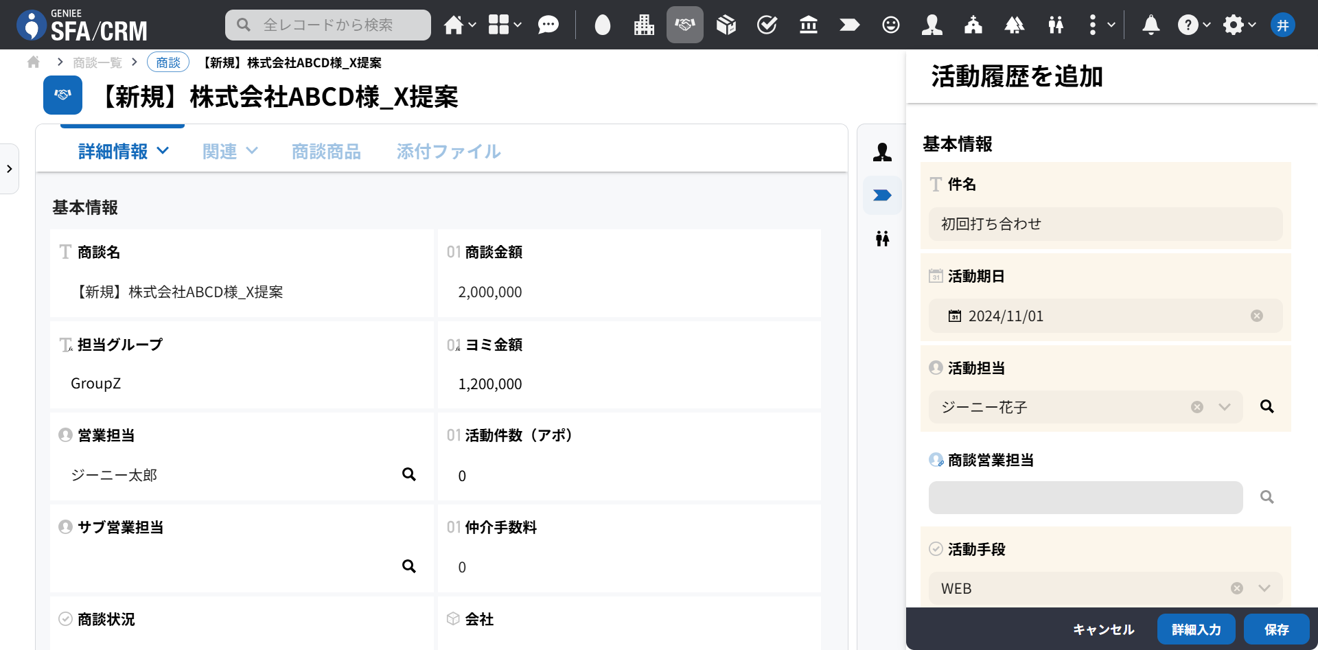Open the company building icon

point(644,25)
